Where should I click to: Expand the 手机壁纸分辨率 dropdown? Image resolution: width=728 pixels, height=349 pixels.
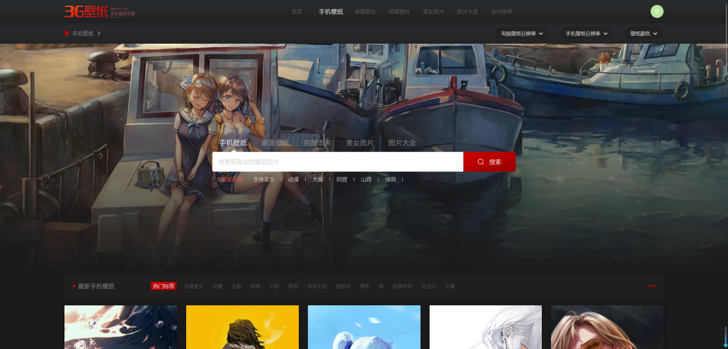point(587,33)
